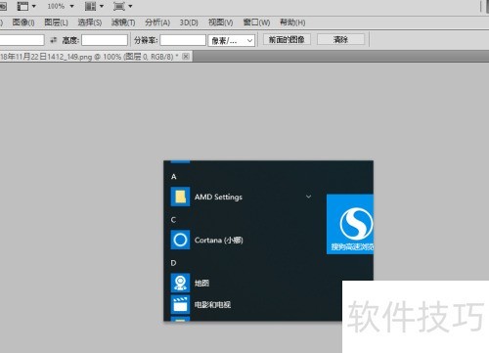Click the 地图 label
This screenshot has width=489, height=353.
click(201, 283)
